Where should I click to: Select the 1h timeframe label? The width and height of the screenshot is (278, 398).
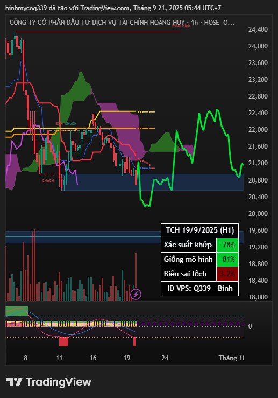[x=195, y=22]
